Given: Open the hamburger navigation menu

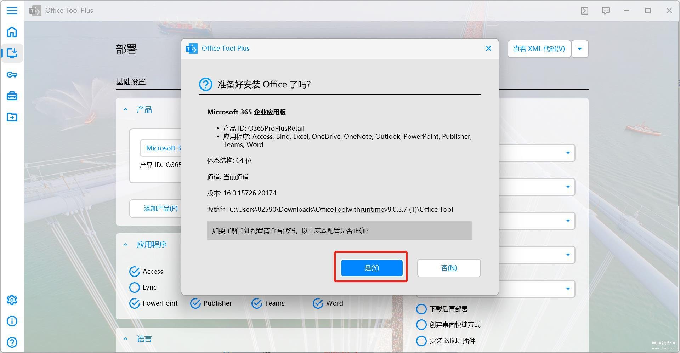Looking at the screenshot, I should point(12,10).
